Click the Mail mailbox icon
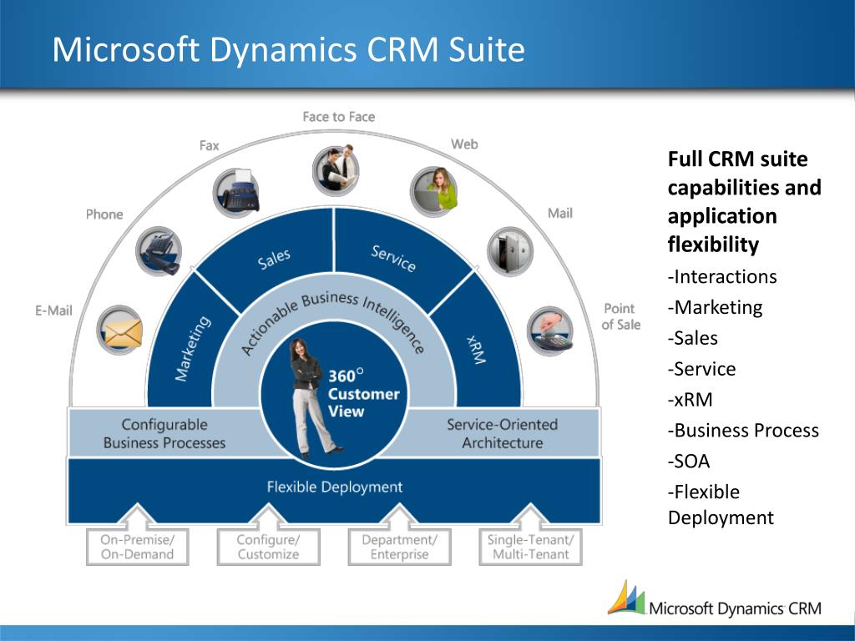Viewport: 855px width, 641px height. tap(510, 251)
